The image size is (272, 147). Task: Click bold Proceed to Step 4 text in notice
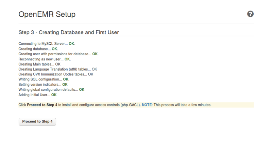(42, 105)
